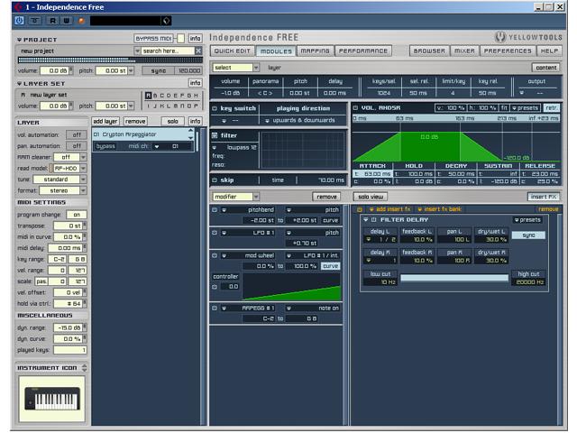577x433 pixels.
Task: Toggle vol. automation off switch
Action: click(x=76, y=134)
